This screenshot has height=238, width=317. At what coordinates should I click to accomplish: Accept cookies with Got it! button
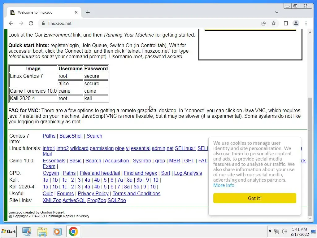tap(254, 198)
